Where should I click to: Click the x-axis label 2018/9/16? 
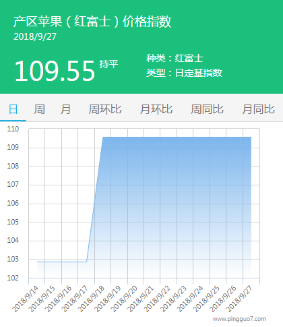(x=58, y=299)
